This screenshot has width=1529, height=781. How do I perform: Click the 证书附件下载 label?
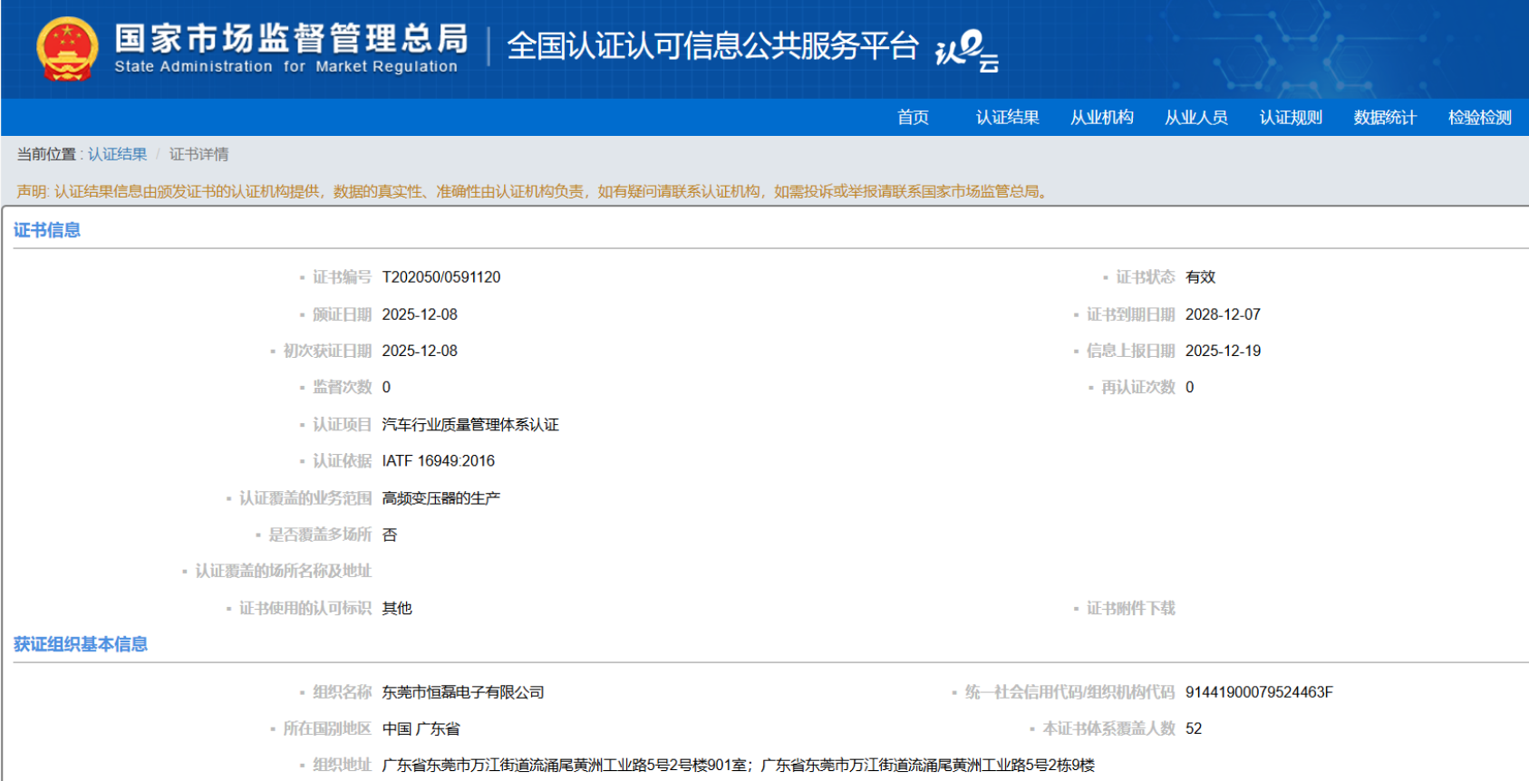tap(1130, 608)
